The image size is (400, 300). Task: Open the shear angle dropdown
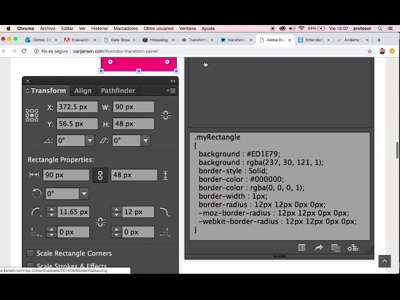click(146, 140)
